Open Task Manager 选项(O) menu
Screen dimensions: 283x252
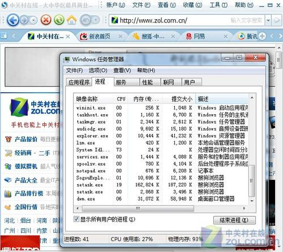coord(98,71)
